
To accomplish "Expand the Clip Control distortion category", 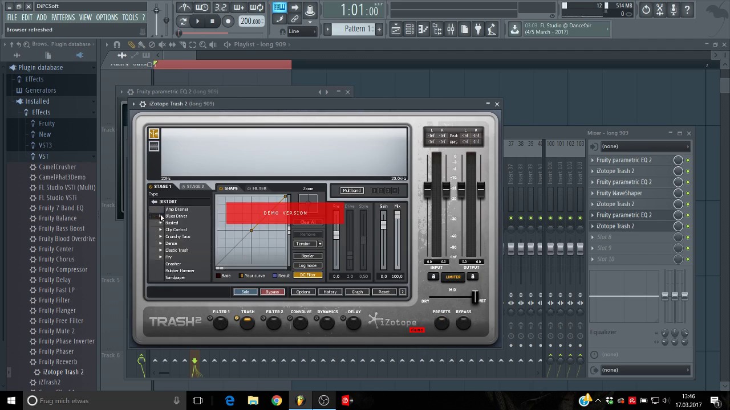I will pyautogui.click(x=160, y=229).
